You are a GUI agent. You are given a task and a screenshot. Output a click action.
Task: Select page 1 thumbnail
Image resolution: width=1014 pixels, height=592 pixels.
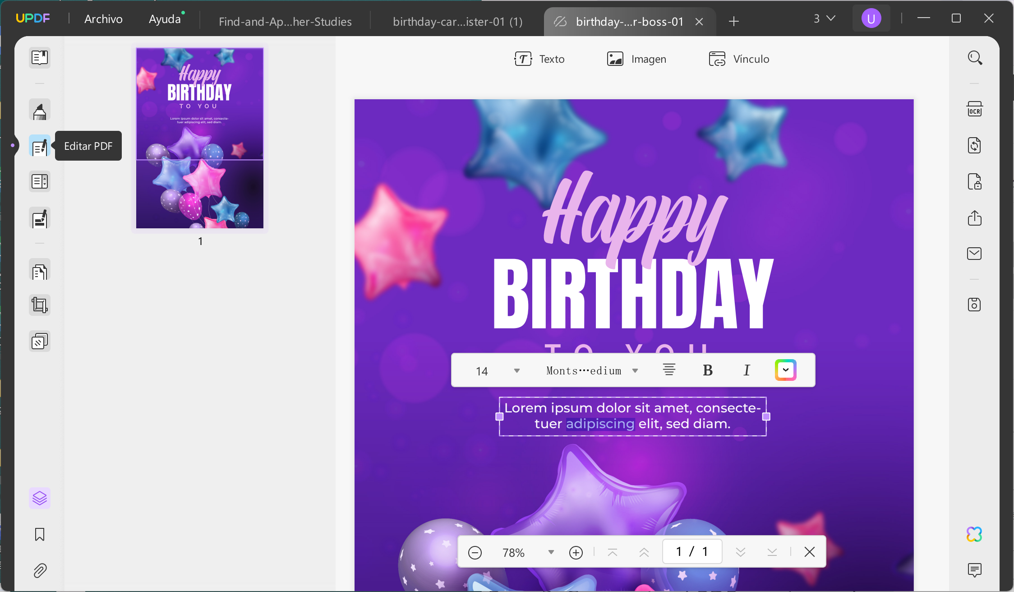(x=200, y=138)
